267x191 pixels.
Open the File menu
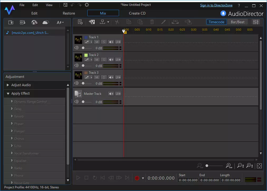click(22, 5)
